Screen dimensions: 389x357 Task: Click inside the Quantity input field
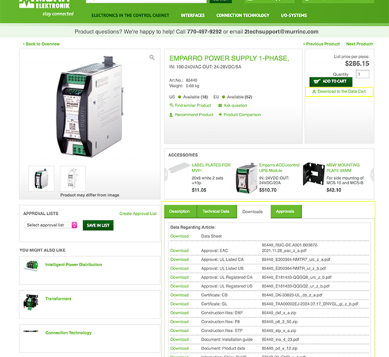[x=363, y=74]
